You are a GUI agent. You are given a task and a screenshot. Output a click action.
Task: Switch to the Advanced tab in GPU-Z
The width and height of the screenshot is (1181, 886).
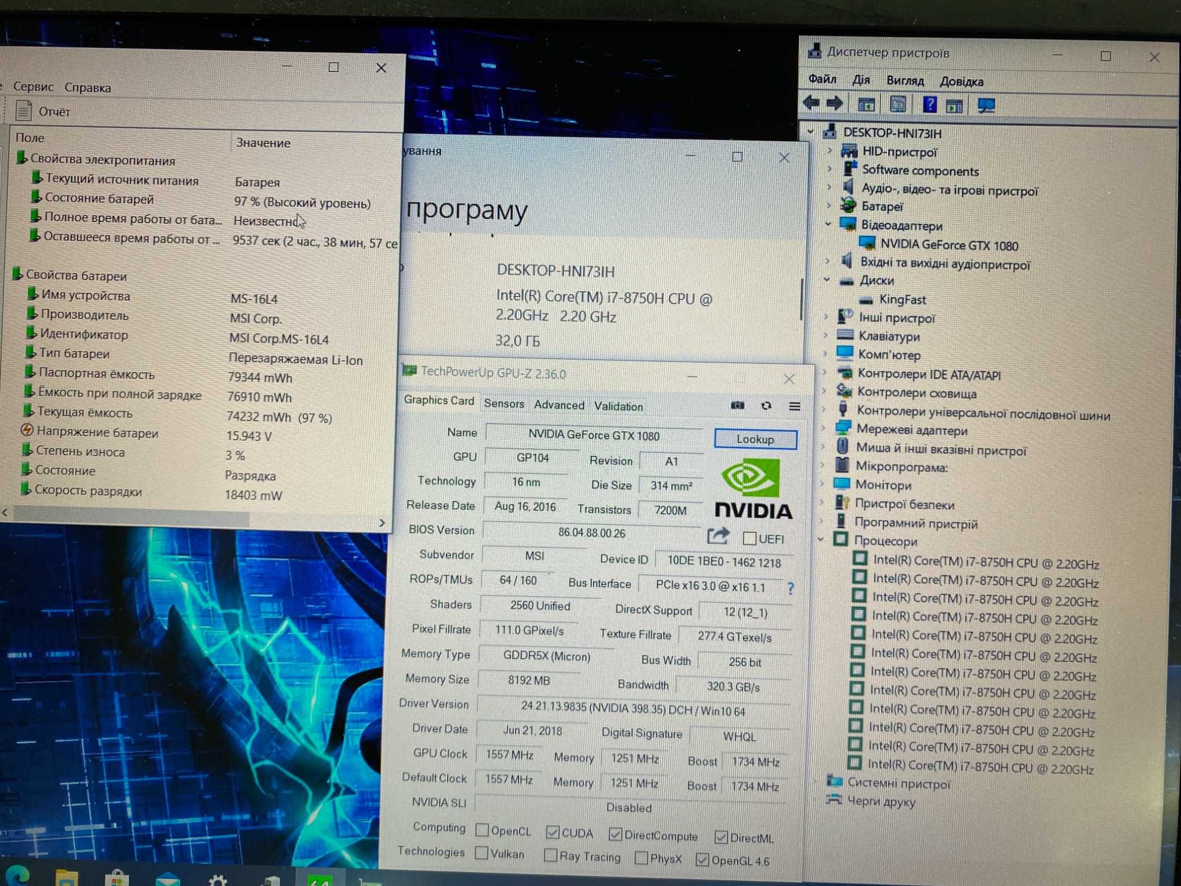pyautogui.click(x=559, y=405)
